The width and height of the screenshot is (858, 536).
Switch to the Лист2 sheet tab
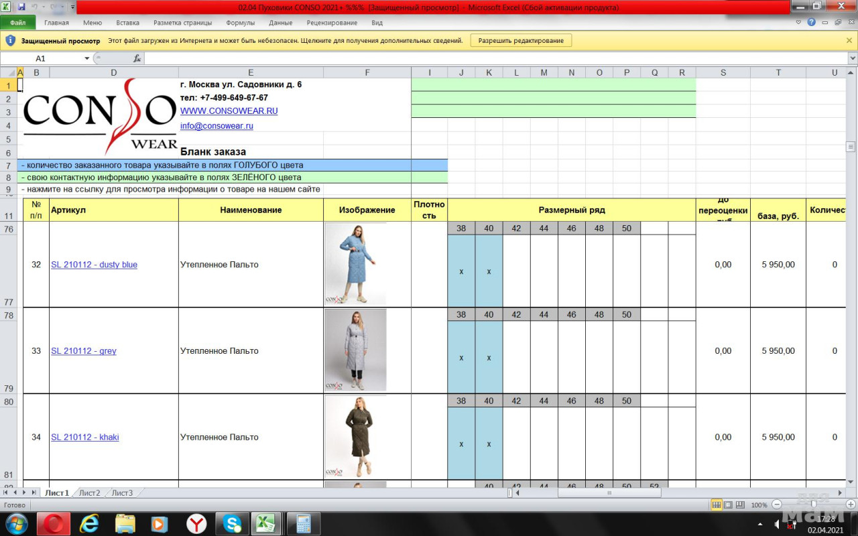click(x=89, y=493)
